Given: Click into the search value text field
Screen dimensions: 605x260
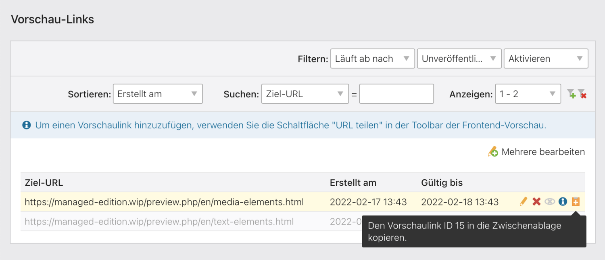Looking at the screenshot, I should click(x=396, y=94).
